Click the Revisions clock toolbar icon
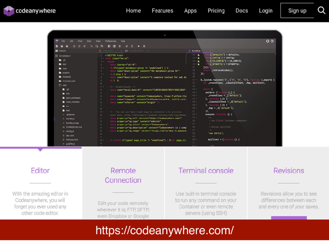The image size is (329, 247). [132, 46]
